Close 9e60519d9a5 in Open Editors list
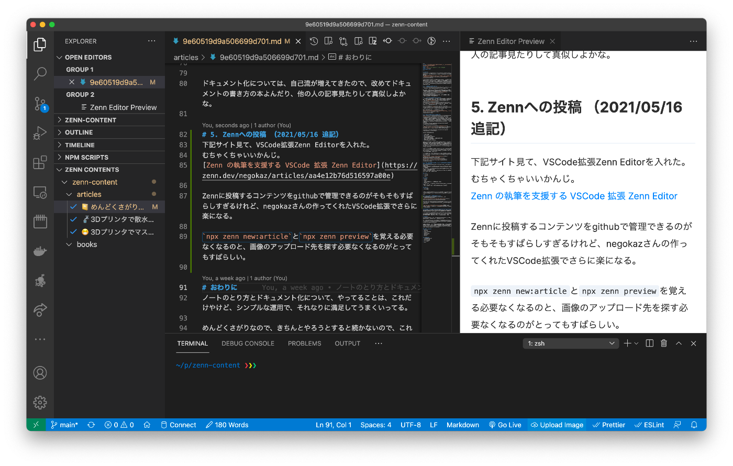This screenshot has width=733, height=466. (72, 82)
